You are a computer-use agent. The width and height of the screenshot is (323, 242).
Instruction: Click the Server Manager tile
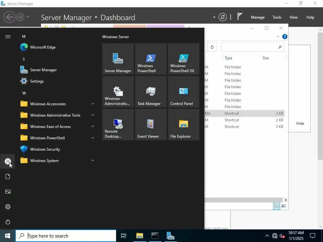coord(118,59)
